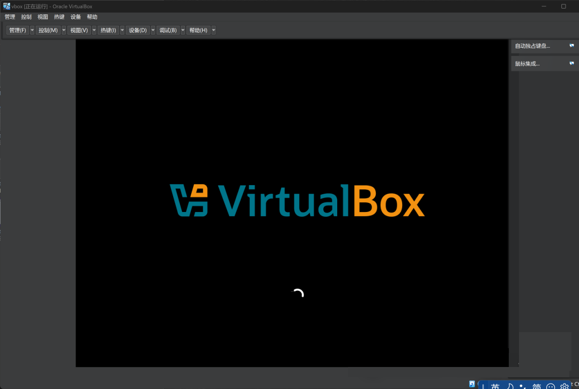Maximize the VirtualBox window
The height and width of the screenshot is (389, 579).
click(563, 6)
